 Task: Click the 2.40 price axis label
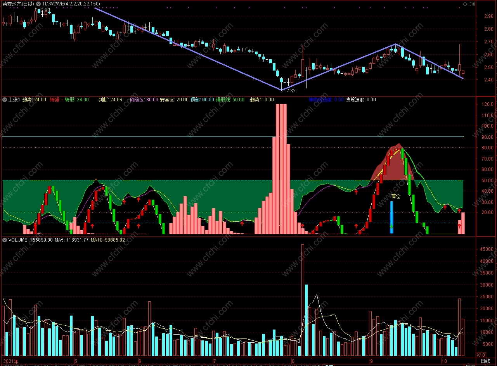[x=488, y=80]
